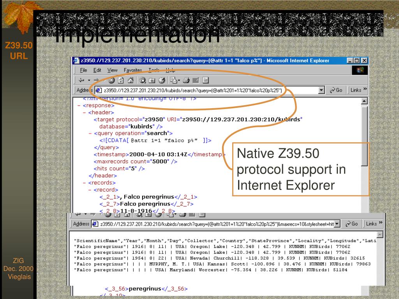Open the View menu
Viewport: 399px width, 299px height.
click(x=112, y=70)
